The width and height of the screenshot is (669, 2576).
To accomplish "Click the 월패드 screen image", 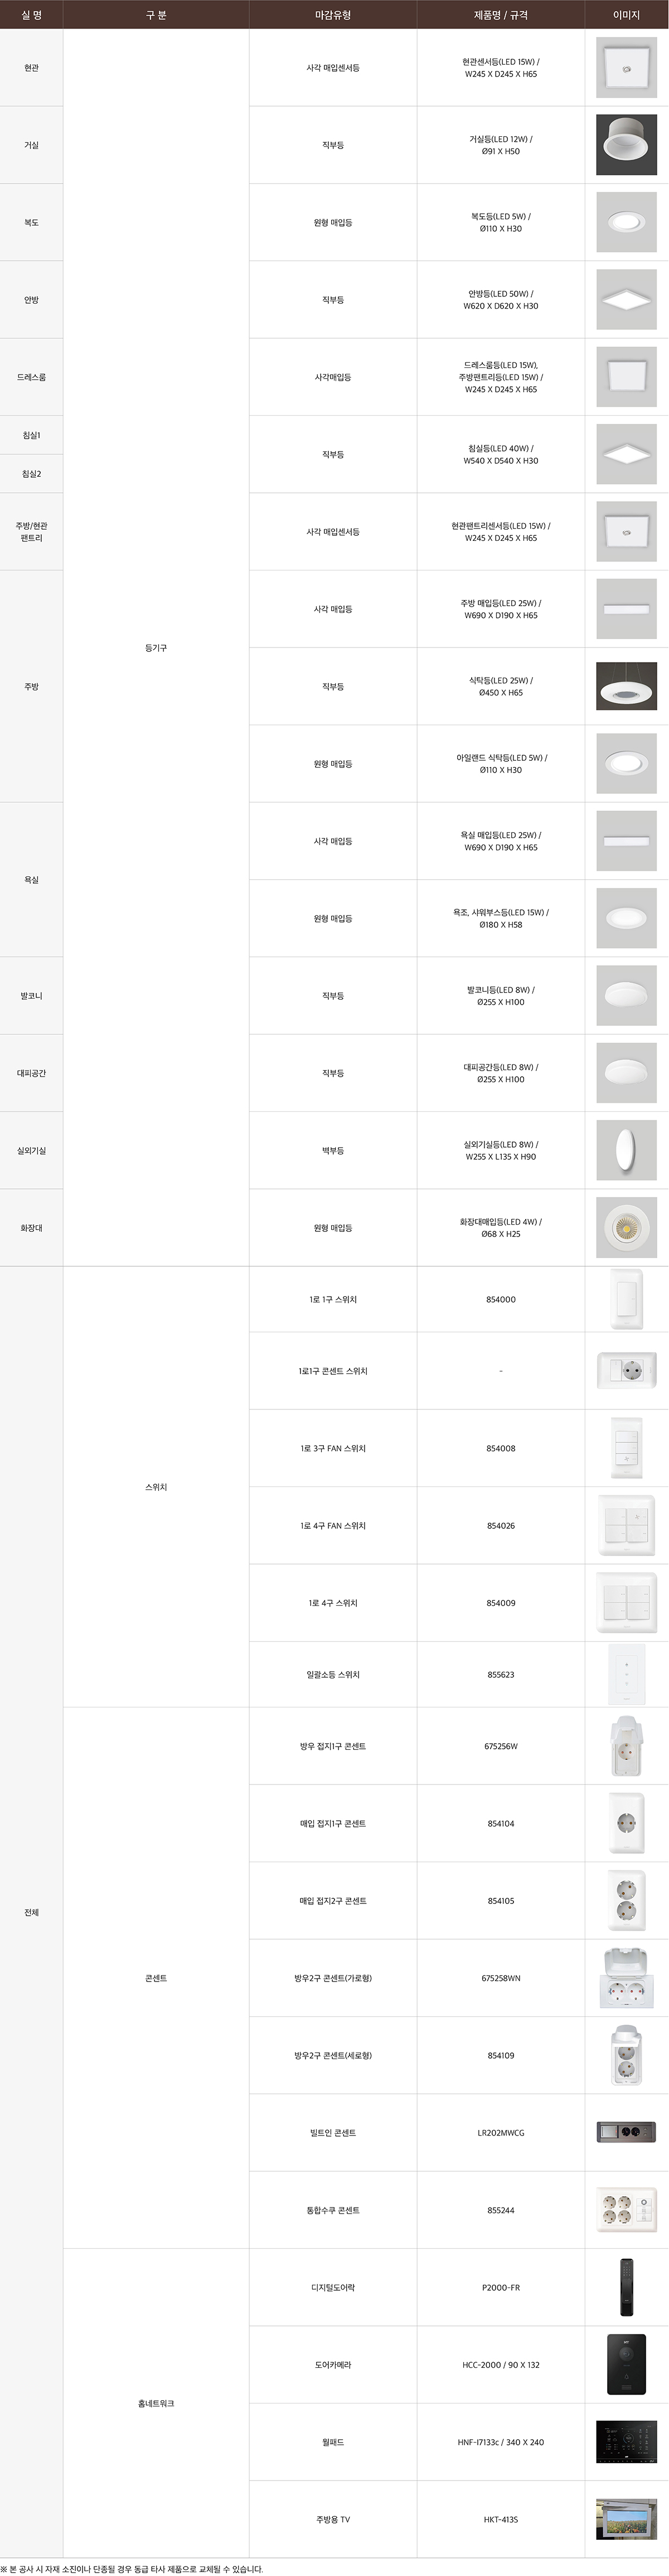I will (x=626, y=2442).
